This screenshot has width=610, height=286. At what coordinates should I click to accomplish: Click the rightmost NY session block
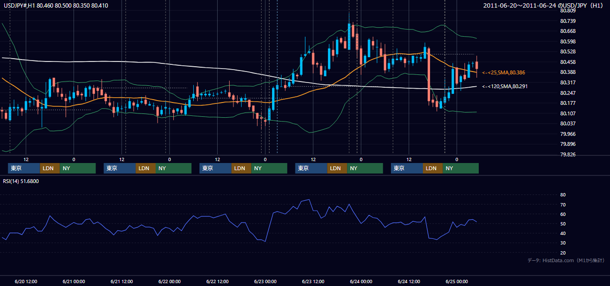[461, 168]
